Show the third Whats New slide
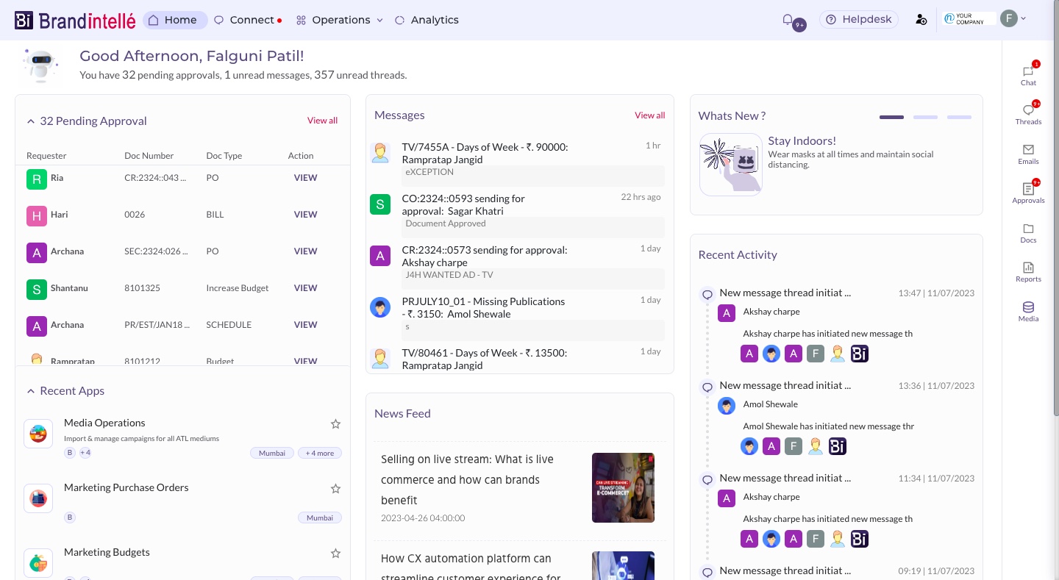 pos(959,117)
